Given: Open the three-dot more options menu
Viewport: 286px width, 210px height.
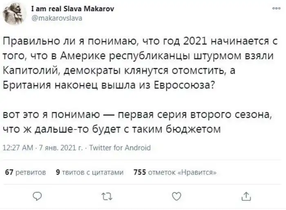Looking at the screenshot, I should point(277,9).
